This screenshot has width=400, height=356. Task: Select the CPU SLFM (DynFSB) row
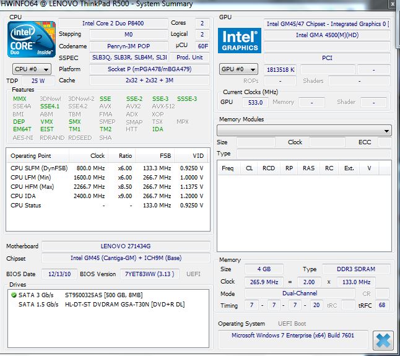click(107, 168)
